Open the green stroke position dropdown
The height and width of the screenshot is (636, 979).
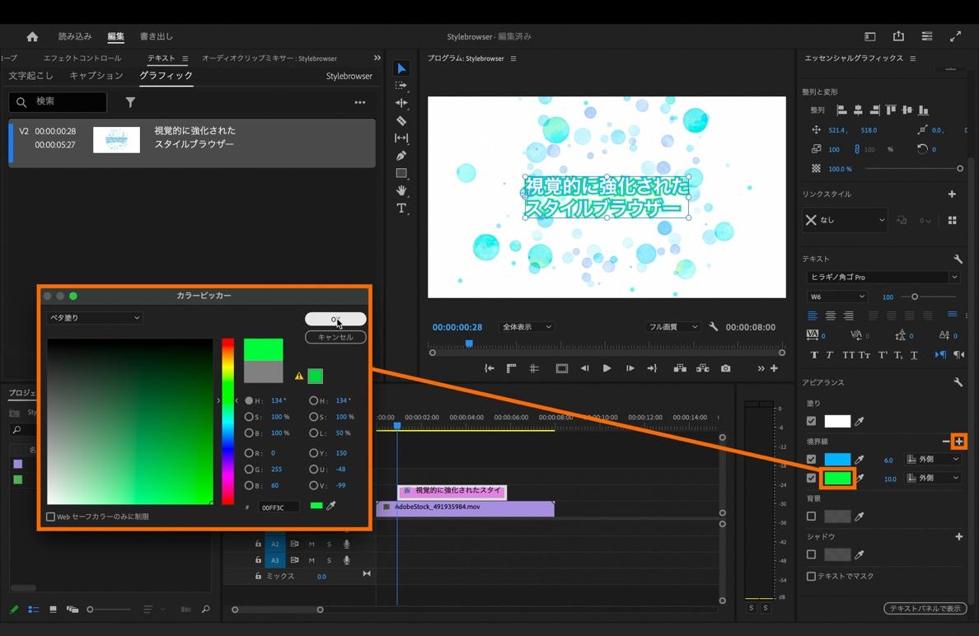(x=932, y=478)
